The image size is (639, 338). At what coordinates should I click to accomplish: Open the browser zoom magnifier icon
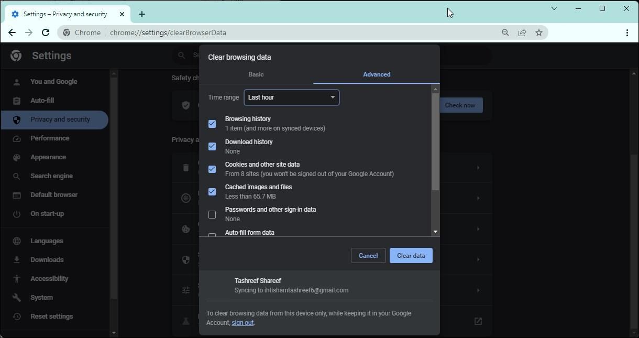point(504,32)
